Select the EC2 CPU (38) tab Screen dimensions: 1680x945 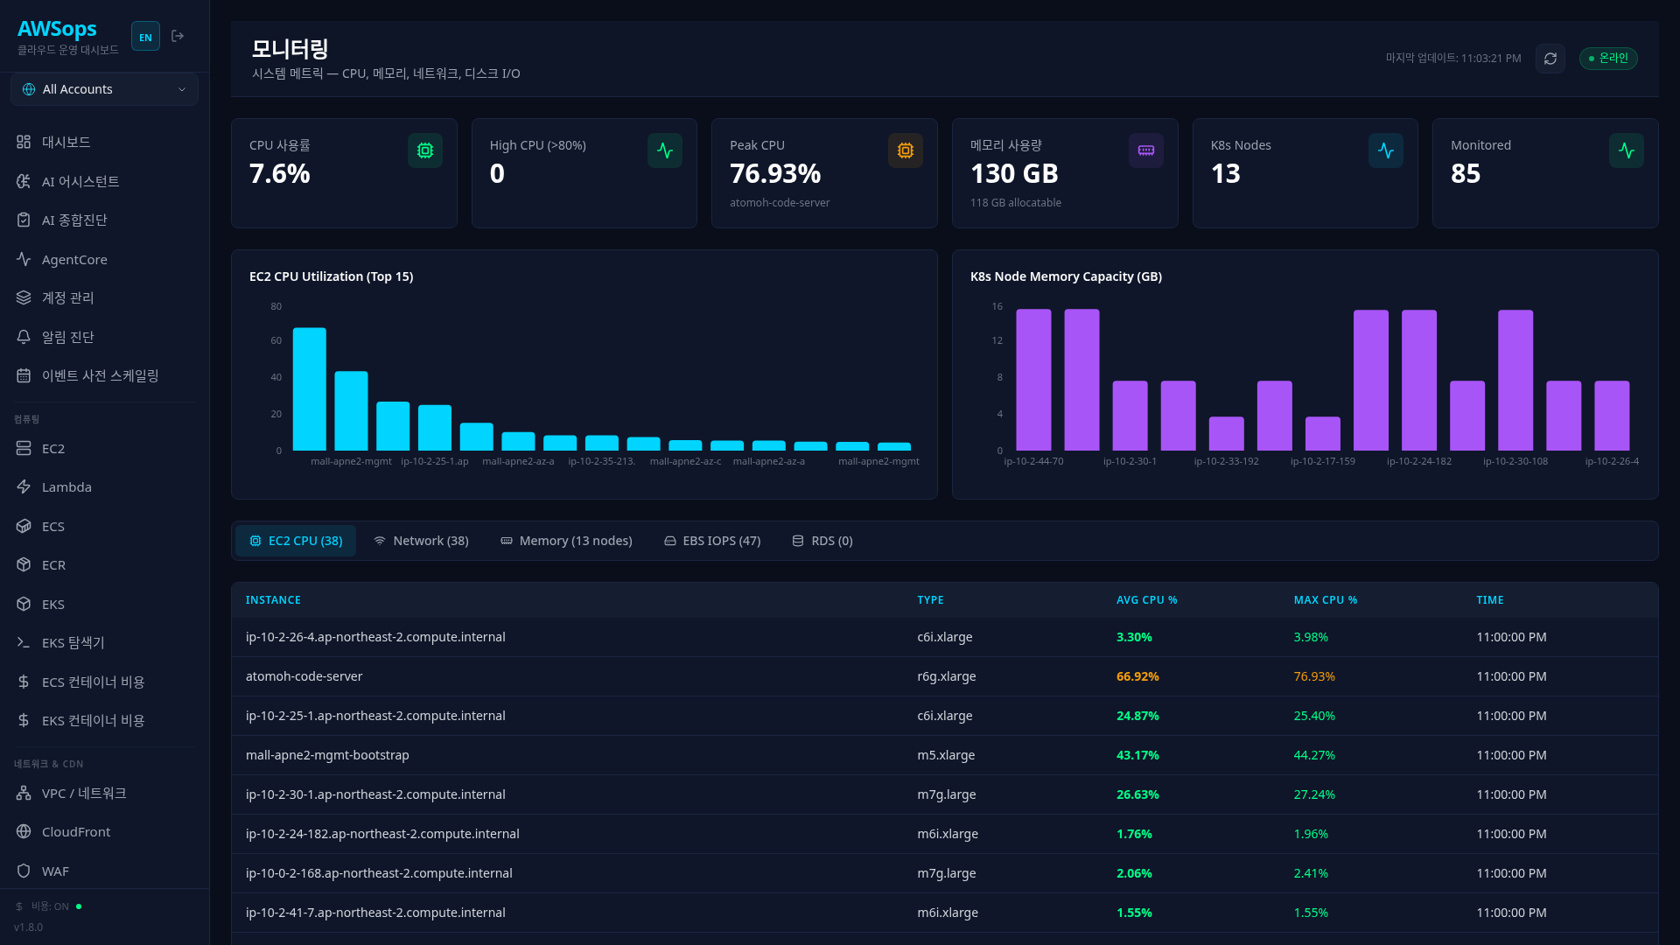296,541
